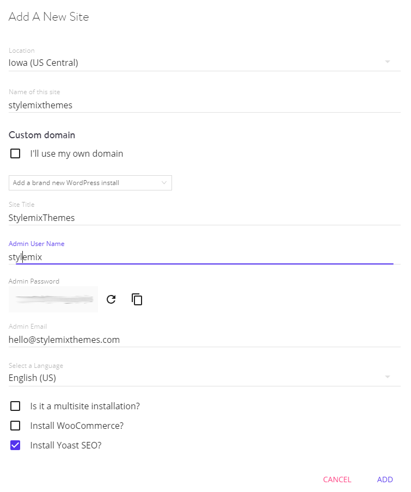Click the Select a Language dropdown arrow
Screen dimensions: 411x492
coord(388,377)
